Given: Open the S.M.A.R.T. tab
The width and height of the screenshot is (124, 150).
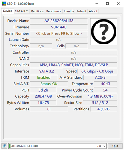Looking at the screenshot, I should pyautogui.click(x=21, y=11).
